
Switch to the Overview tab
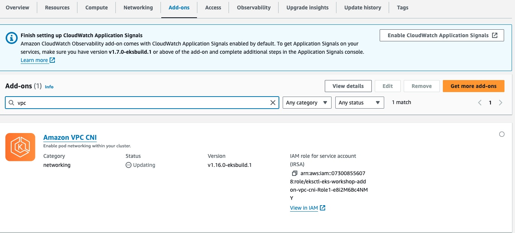pos(18,8)
